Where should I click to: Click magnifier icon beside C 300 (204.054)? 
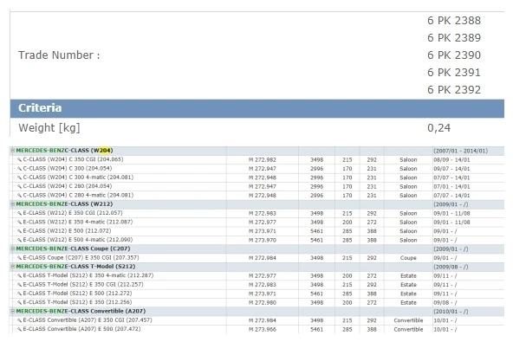coord(19,168)
